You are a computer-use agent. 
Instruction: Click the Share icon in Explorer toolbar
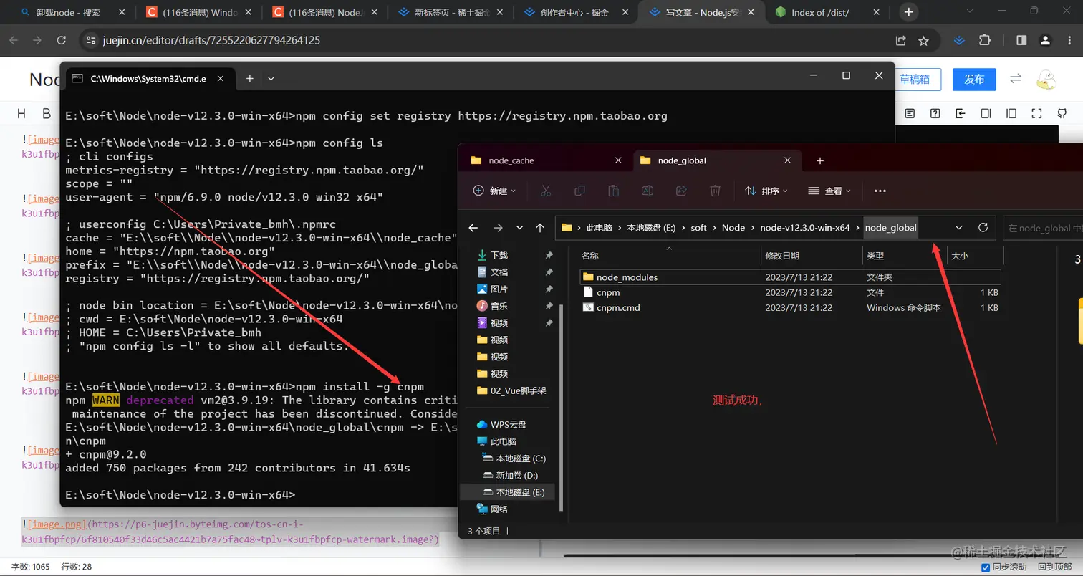click(x=681, y=191)
